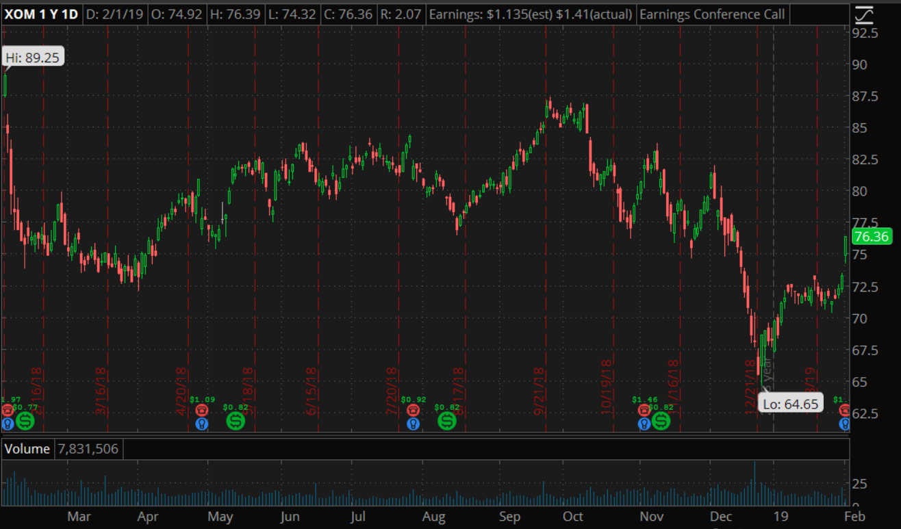The image size is (901, 529).
Task: Click the Nov label on time axis
Action: tap(652, 517)
